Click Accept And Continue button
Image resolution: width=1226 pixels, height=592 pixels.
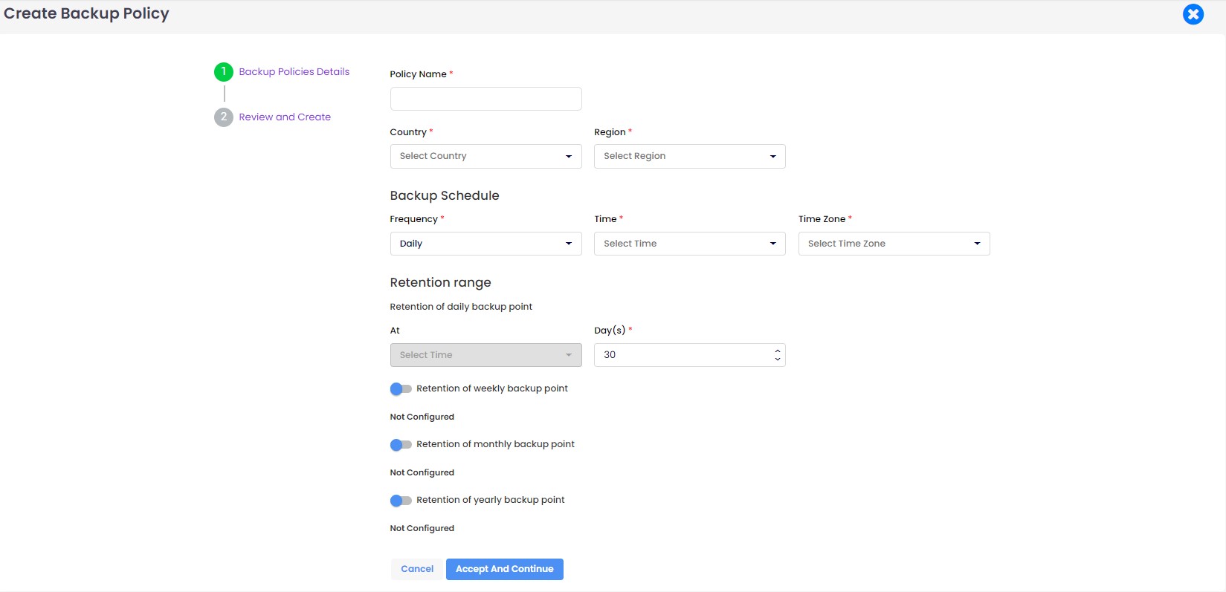click(505, 569)
